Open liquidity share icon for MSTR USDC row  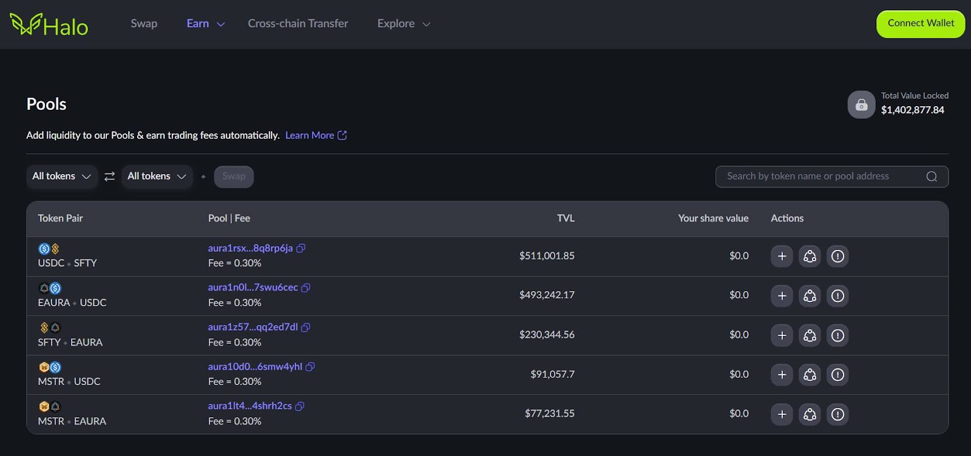pyautogui.click(x=810, y=375)
